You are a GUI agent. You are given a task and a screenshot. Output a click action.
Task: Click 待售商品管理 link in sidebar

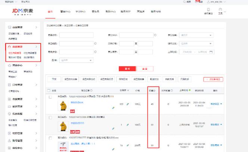30,53
